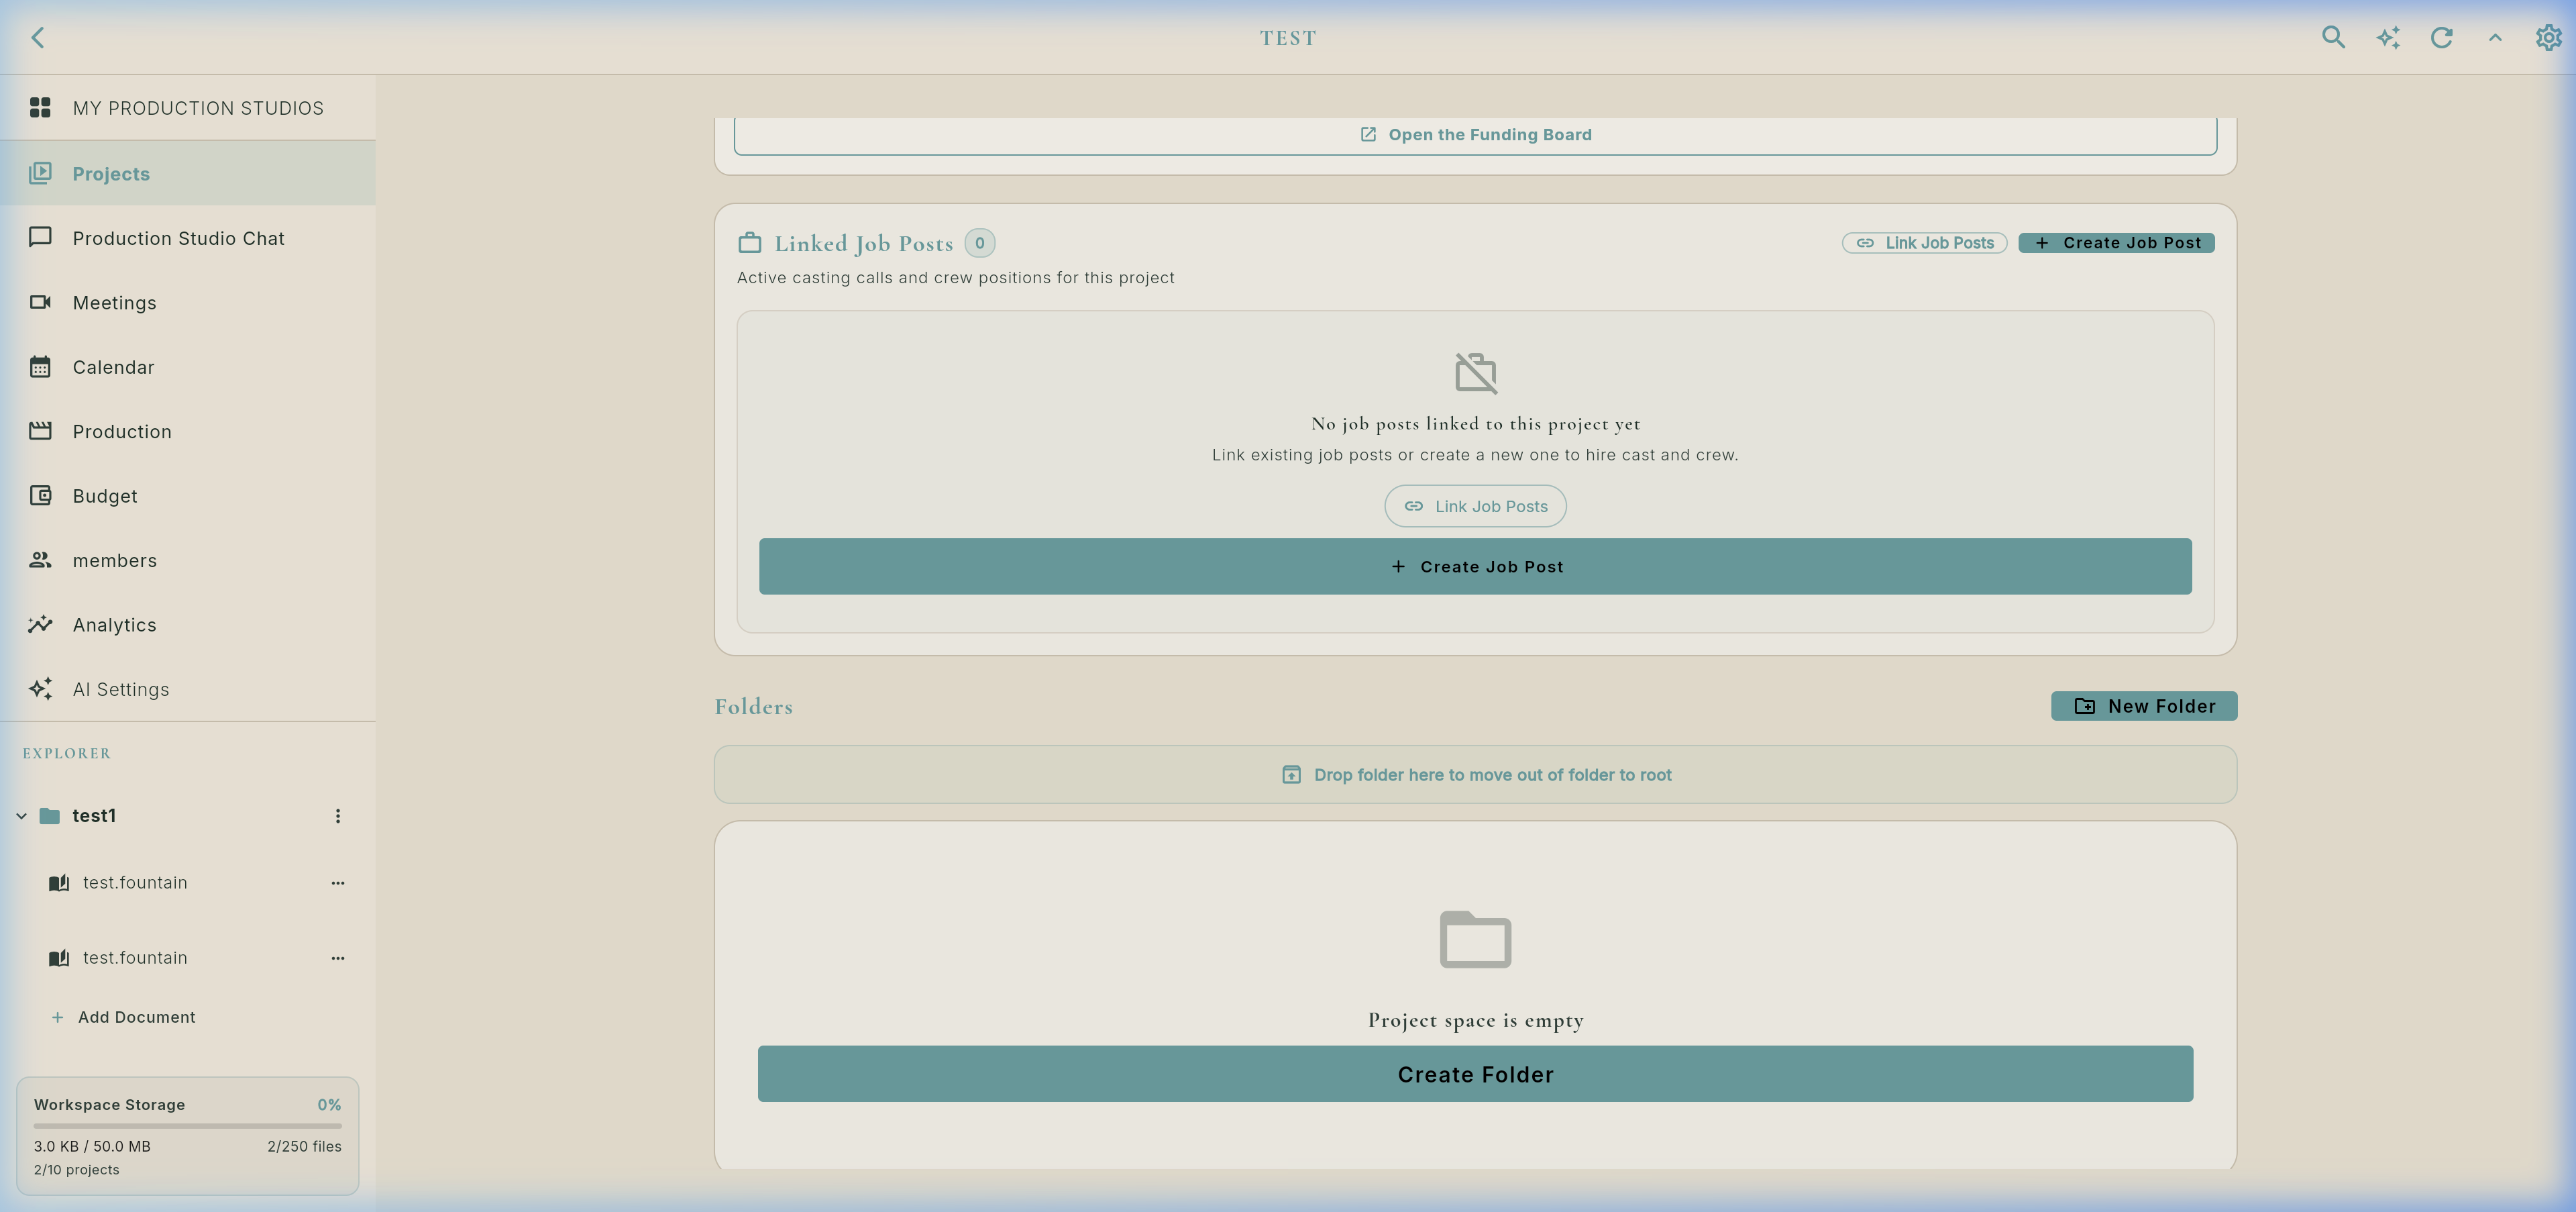The image size is (2576, 1212).
Task: Open options for the second test.fountain file
Action: (338, 958)
